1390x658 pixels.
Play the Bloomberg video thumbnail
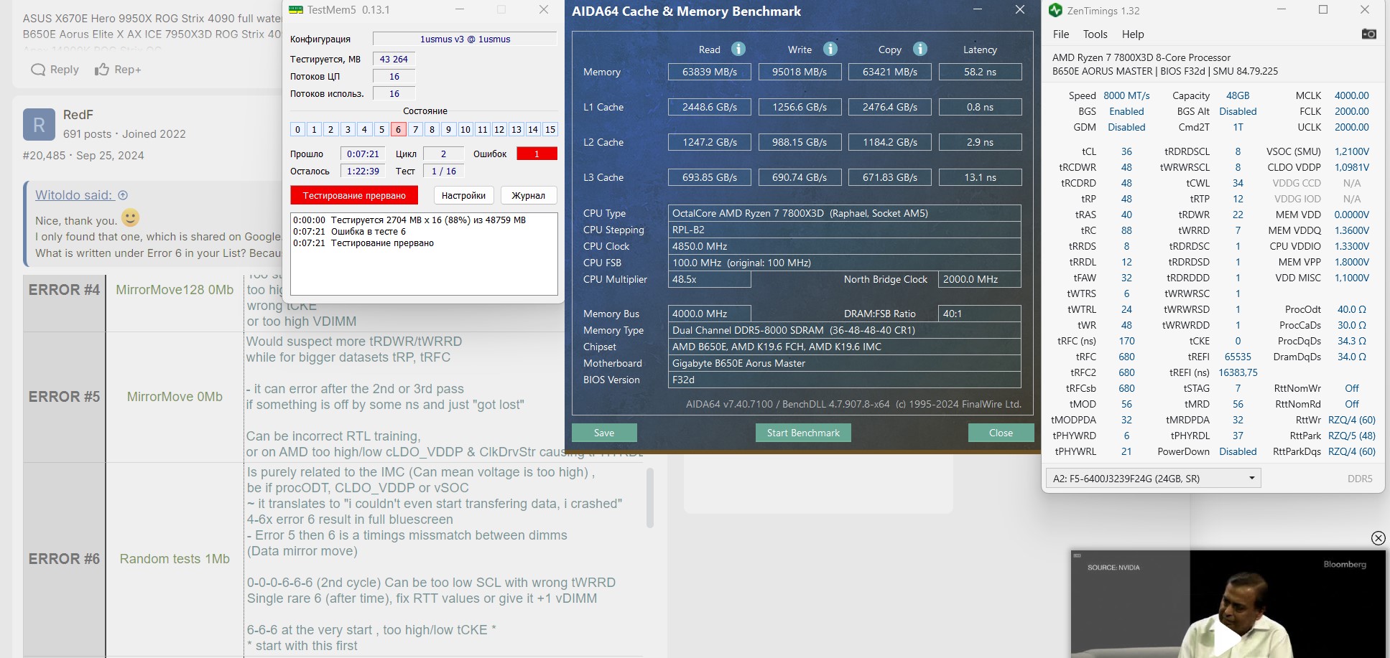(1227, 637)
